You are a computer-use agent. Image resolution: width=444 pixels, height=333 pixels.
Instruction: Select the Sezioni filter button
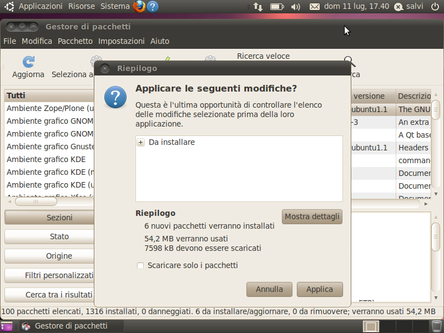point(49,218)
